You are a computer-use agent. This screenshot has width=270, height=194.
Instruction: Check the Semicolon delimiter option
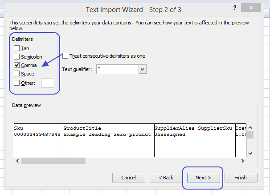pos(16,56)
